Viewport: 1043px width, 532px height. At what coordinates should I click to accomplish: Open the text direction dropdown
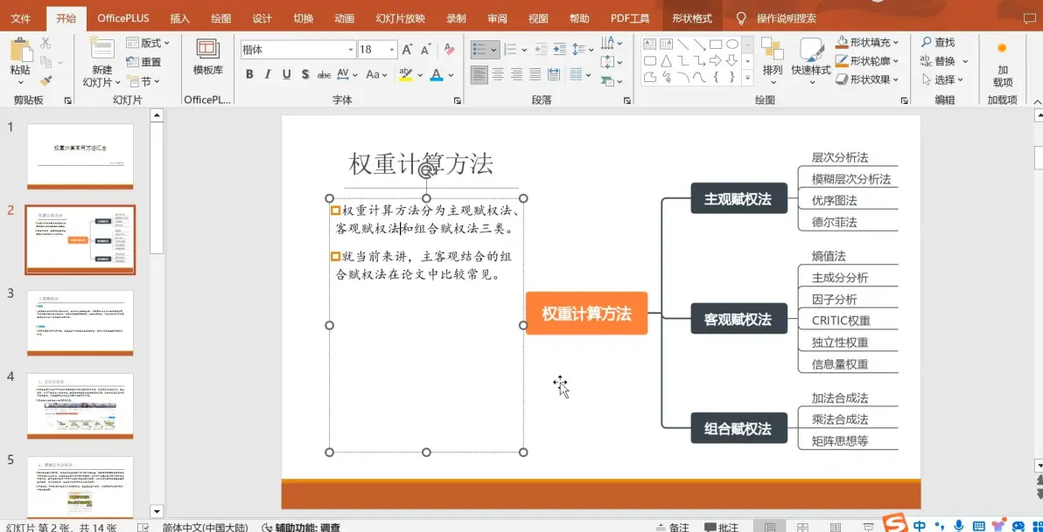(612, 43)
